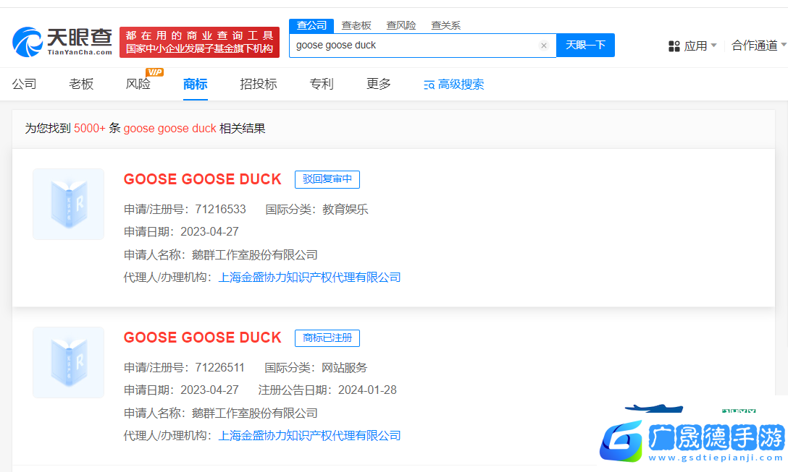Select registration number 71226511 text
Viewport: 788px width, 472px height.
(x=219, y=368)
